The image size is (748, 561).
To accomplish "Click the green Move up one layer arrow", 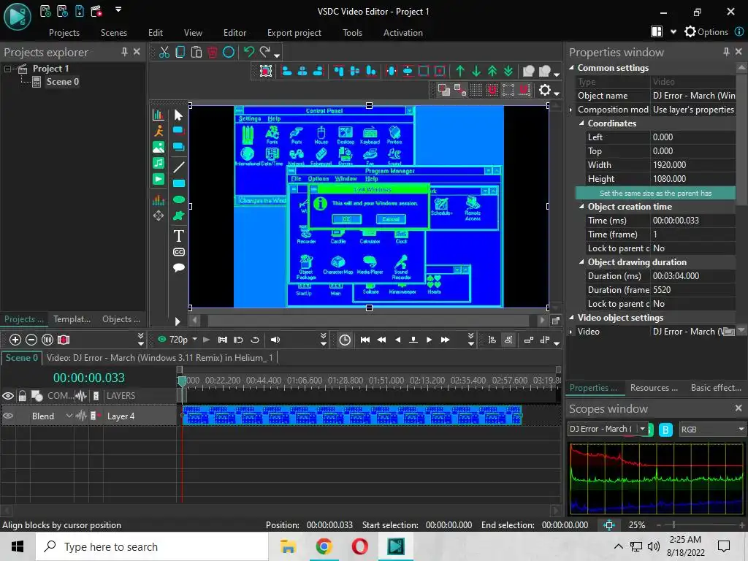I will point(460,71).
